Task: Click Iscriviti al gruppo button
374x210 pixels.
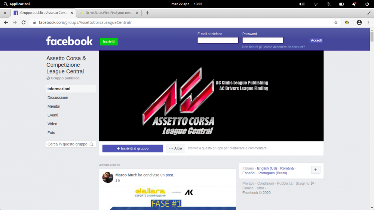Action: point(133,148)
